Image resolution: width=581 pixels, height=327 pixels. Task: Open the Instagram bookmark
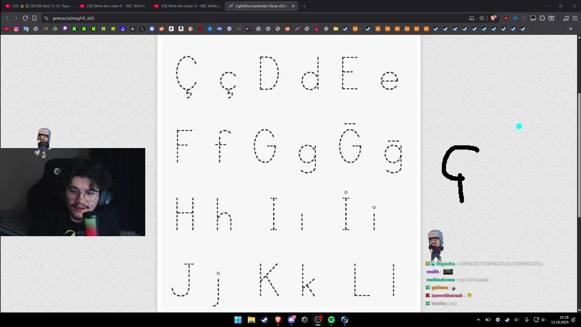pos(16,29)
